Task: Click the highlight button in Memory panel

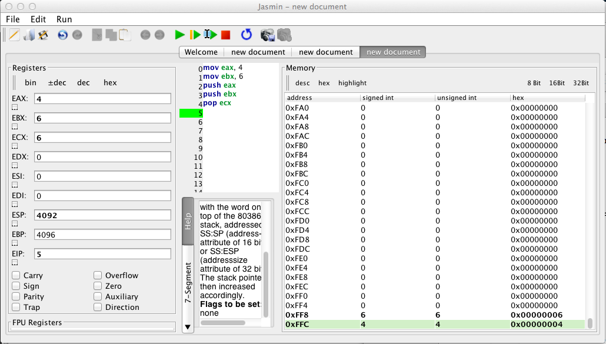Action: click(352, 83)
